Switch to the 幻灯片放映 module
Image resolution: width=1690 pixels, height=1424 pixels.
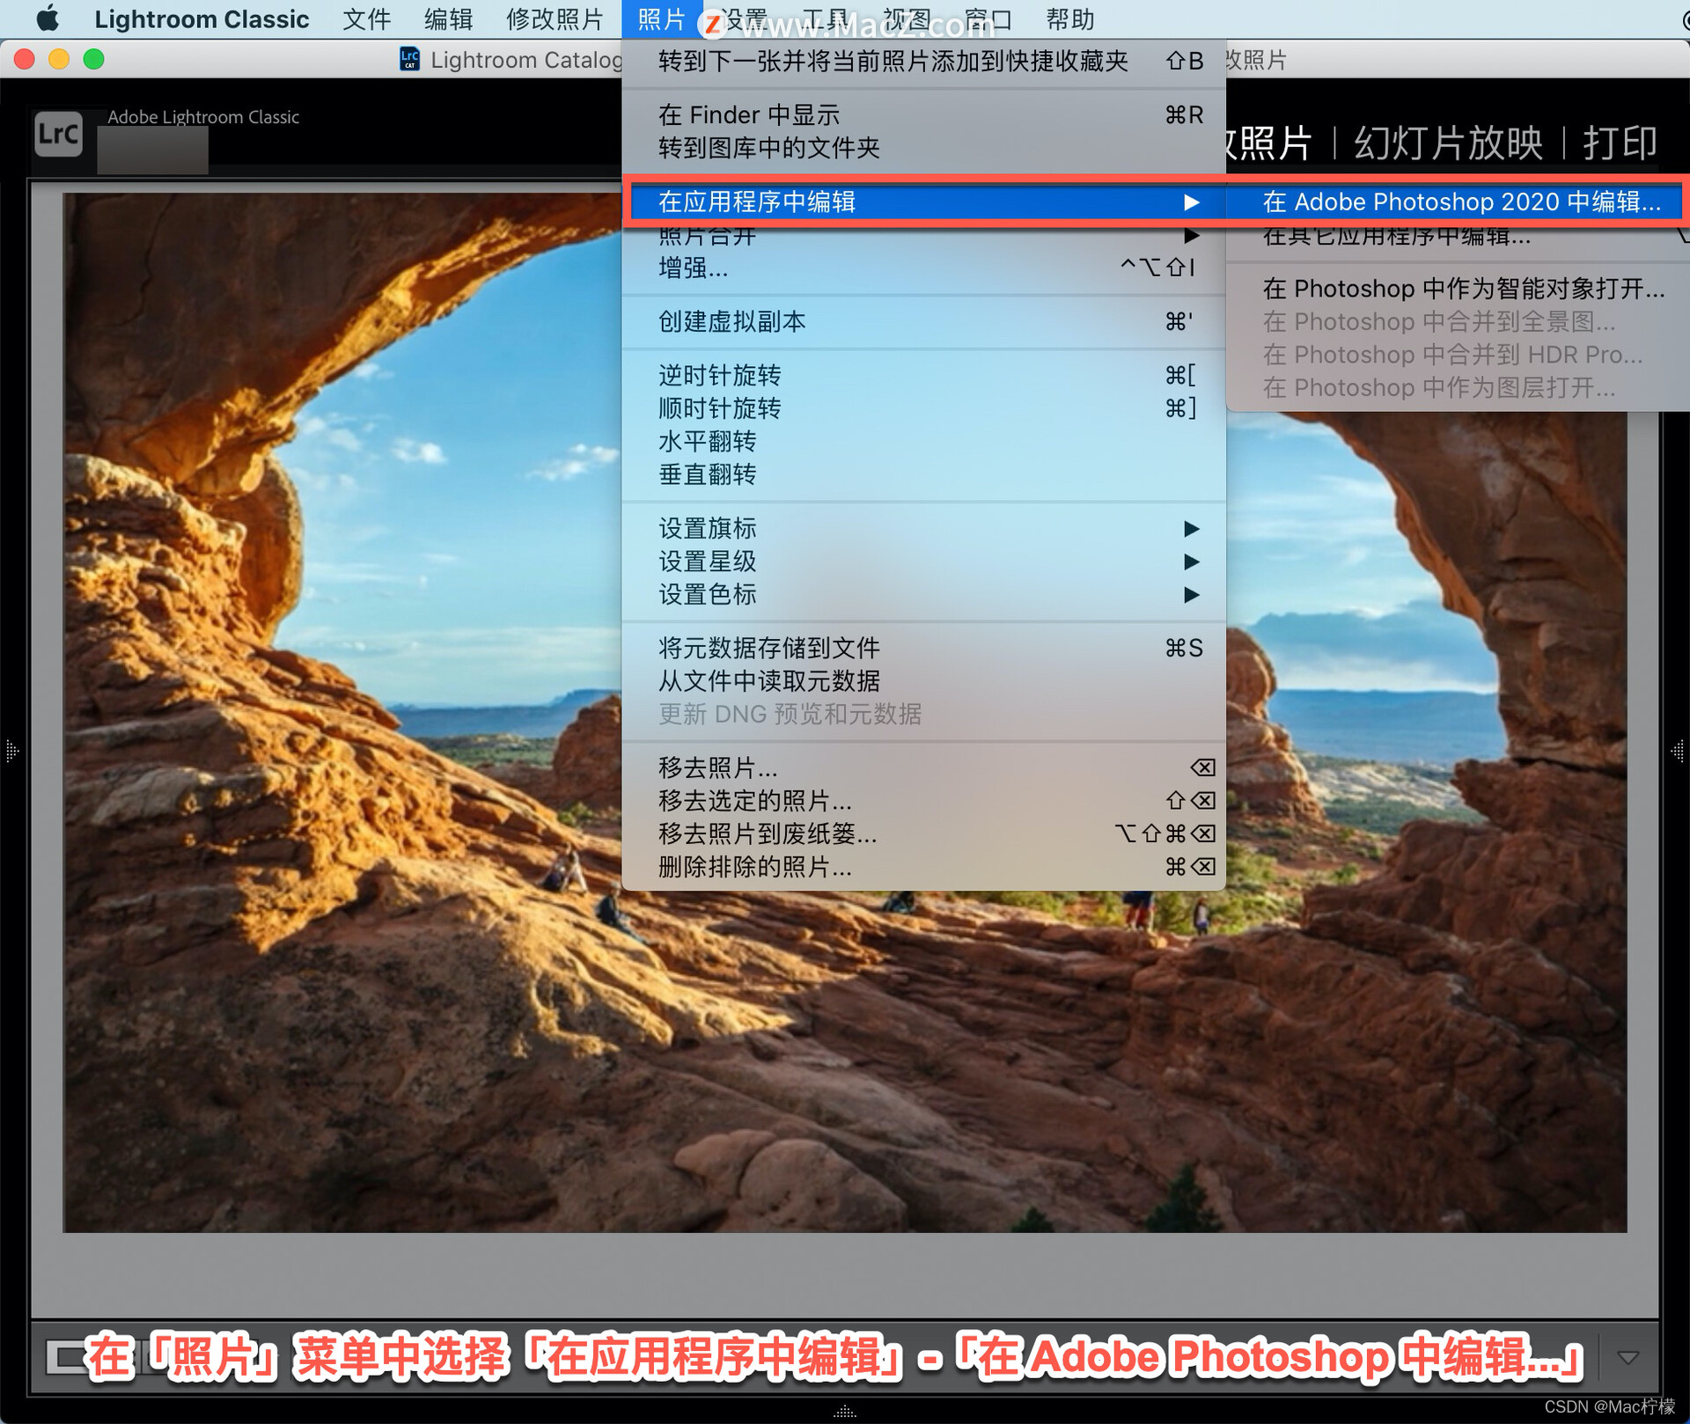click(1448, 143)
